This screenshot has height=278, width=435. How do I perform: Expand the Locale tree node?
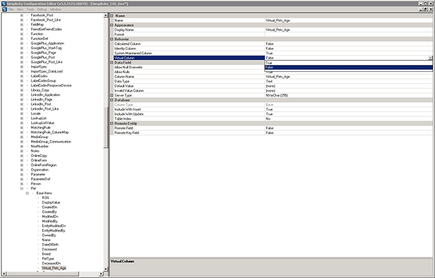22,114
